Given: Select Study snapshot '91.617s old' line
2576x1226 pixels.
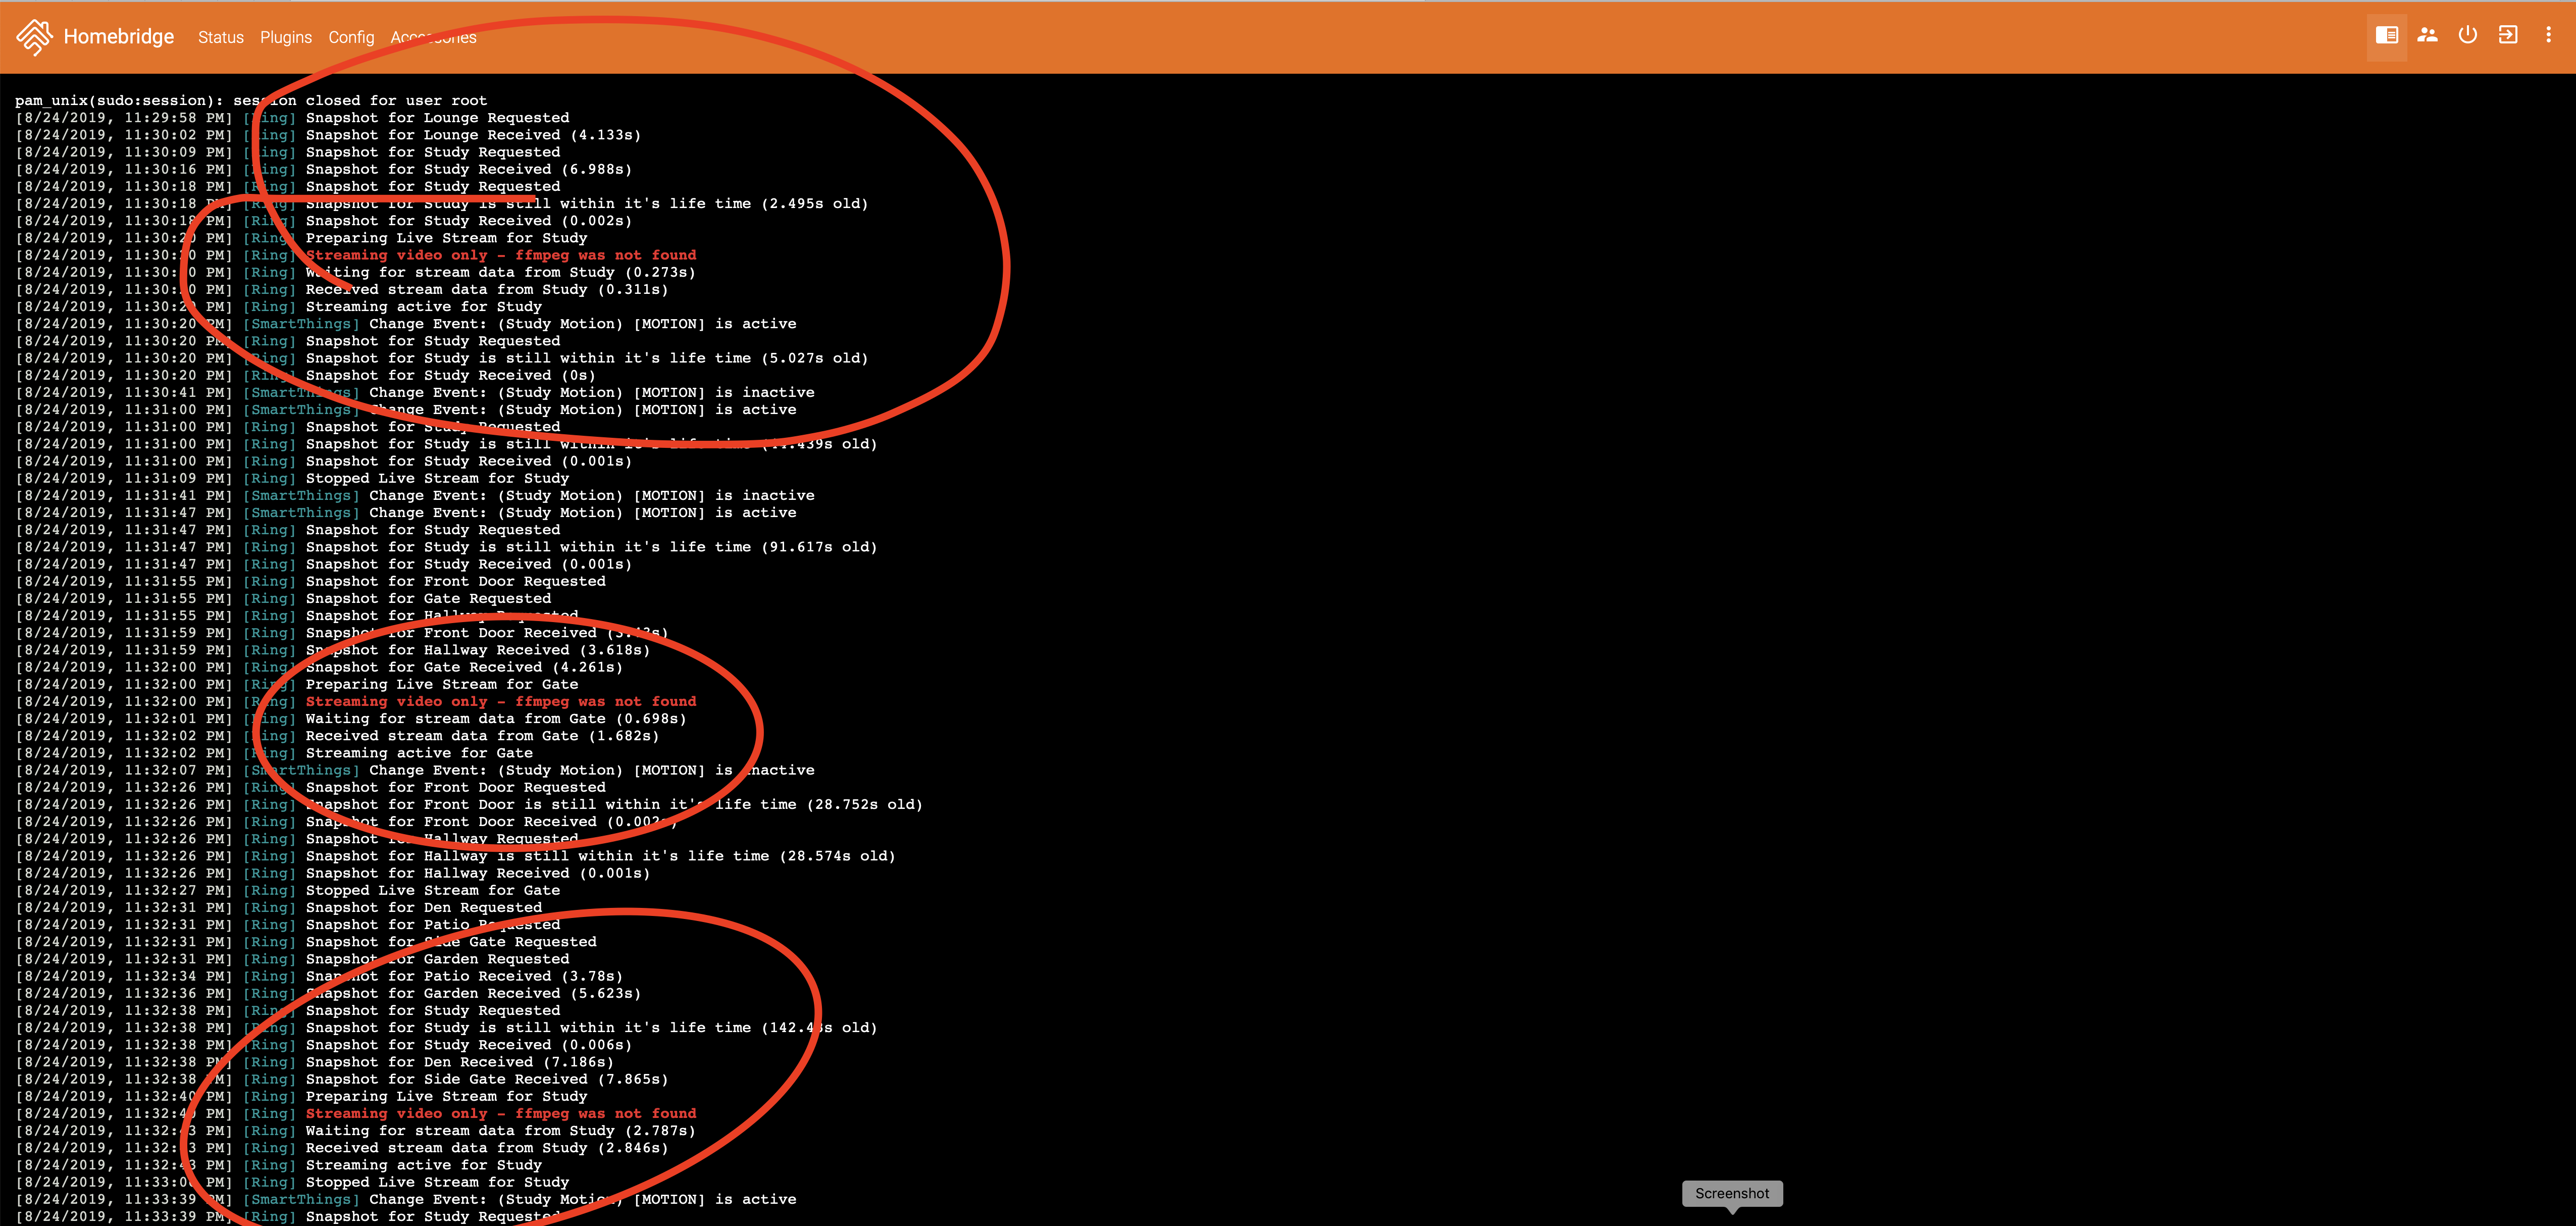Looking at the screenshot, I should coord(446,548).
